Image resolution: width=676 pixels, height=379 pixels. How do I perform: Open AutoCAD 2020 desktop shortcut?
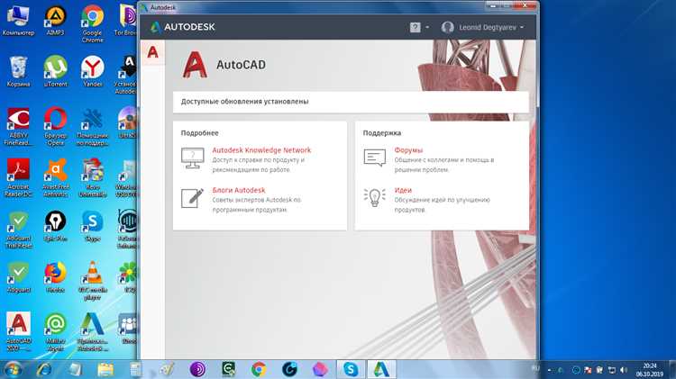18,331
